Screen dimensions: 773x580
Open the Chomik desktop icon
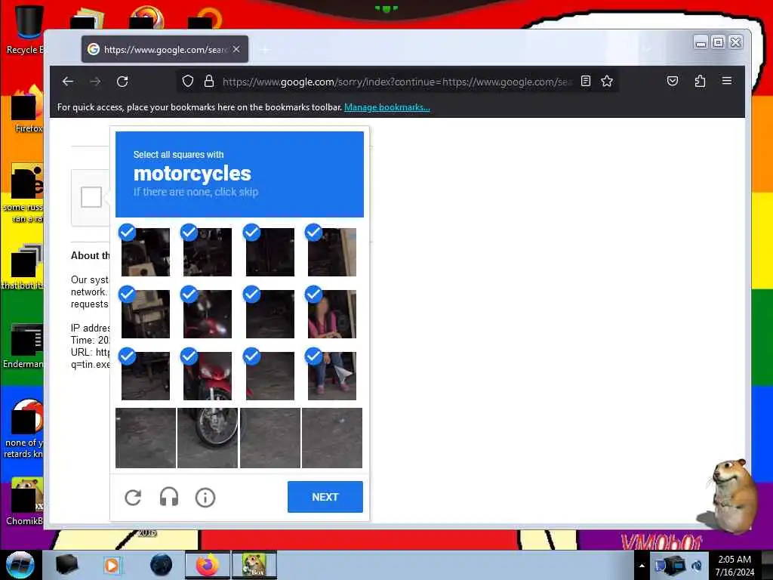(26, 501)
